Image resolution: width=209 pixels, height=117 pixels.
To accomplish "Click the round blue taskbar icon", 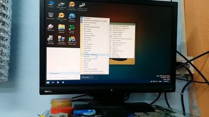I will click(x=63, y=82).
